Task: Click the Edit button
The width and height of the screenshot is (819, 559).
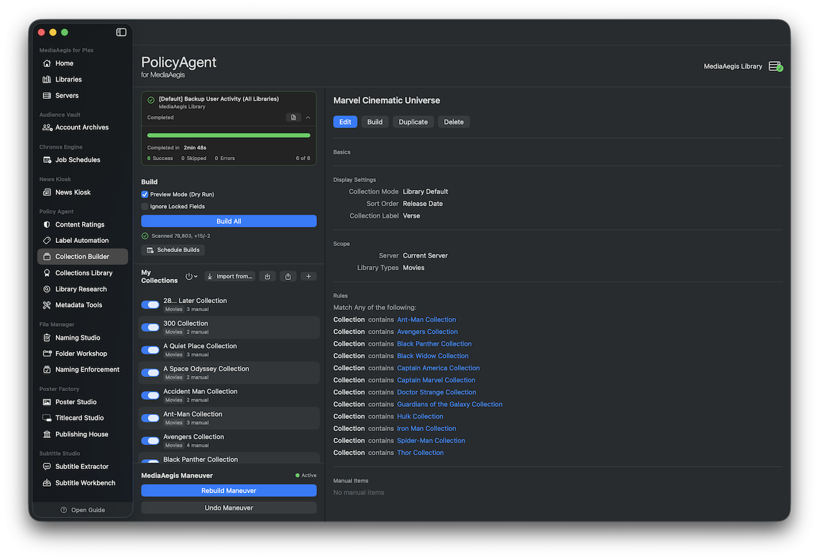Action: (x=345, y=122)
